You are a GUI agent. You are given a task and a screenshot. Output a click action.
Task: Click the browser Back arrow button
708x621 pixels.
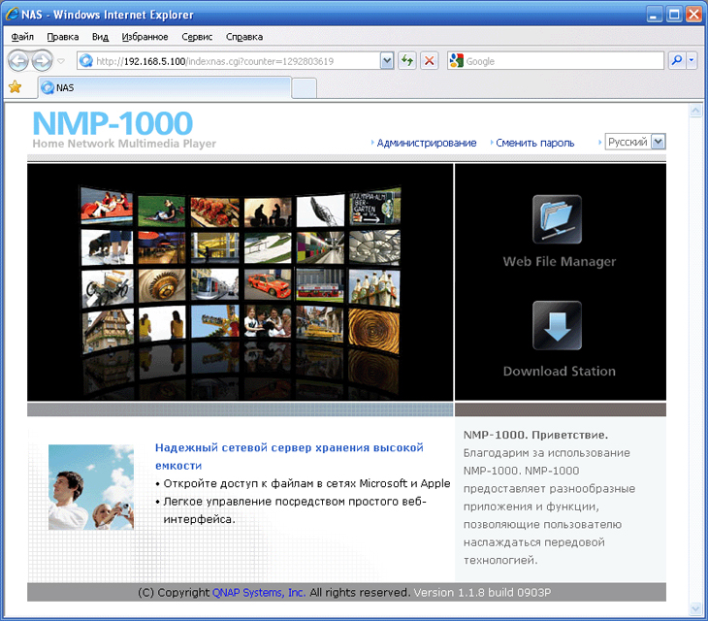[x=18, y=61]
